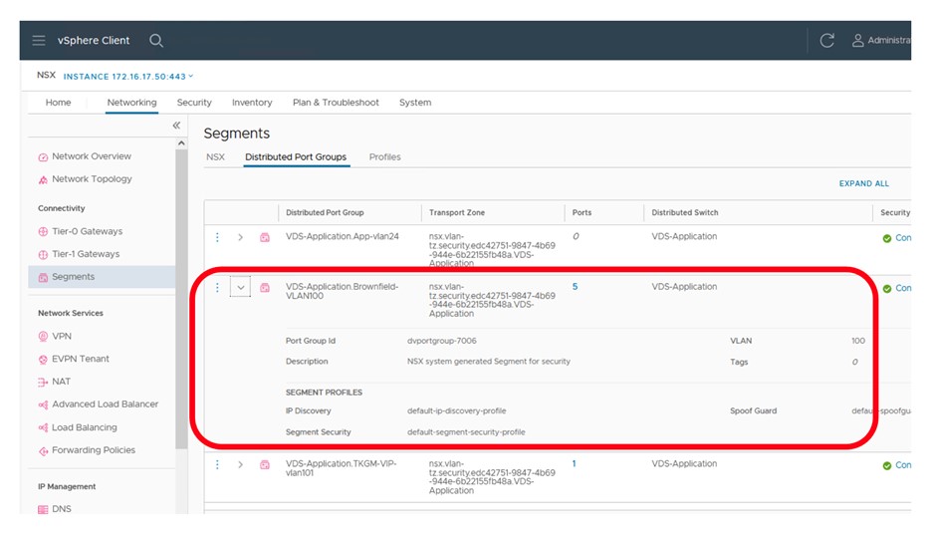The image size is (932, 533).
Task: Click the EXPAND ALL link
Action: click(x=863, y=184)
